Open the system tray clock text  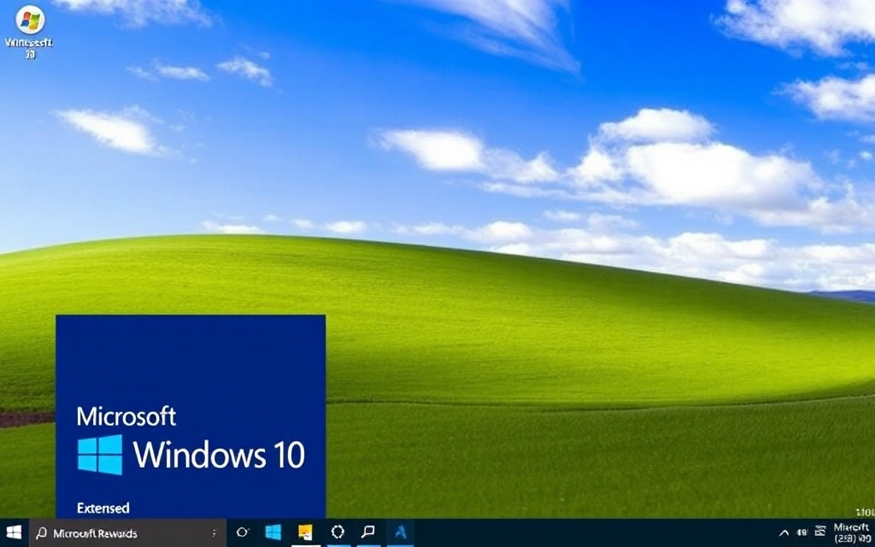(x=851, y=532)
